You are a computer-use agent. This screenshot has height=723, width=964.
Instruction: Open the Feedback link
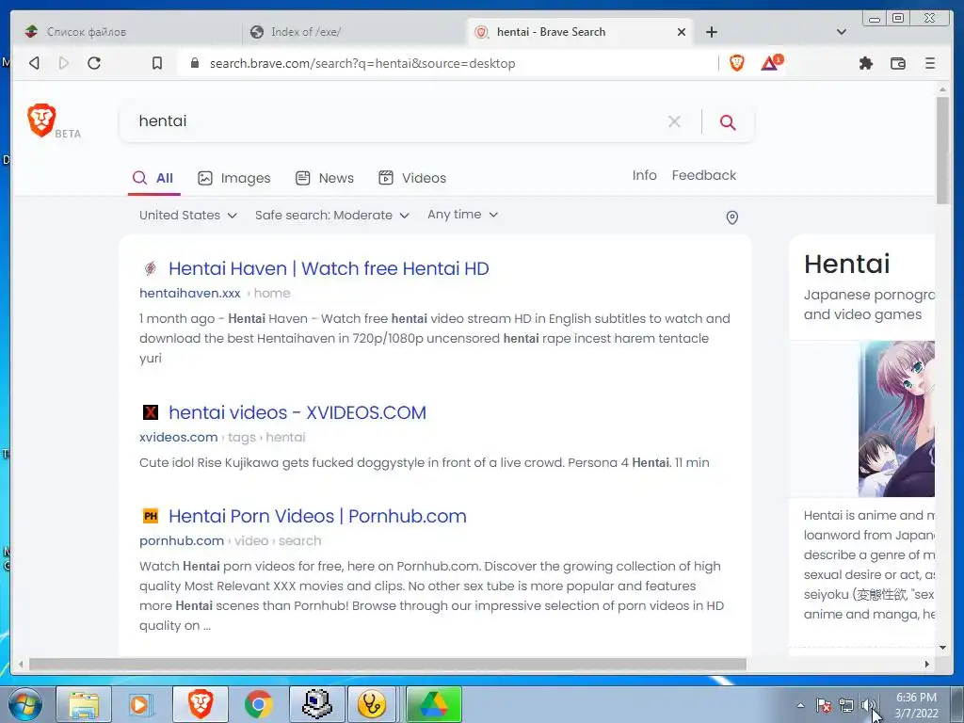(x=704, y=175)
